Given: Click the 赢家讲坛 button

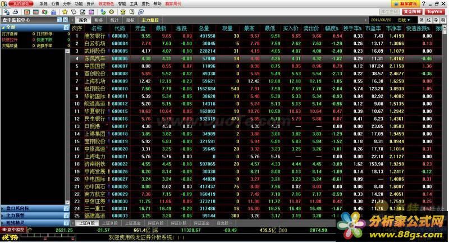Looking at the screenshot, I should point(405,4).
